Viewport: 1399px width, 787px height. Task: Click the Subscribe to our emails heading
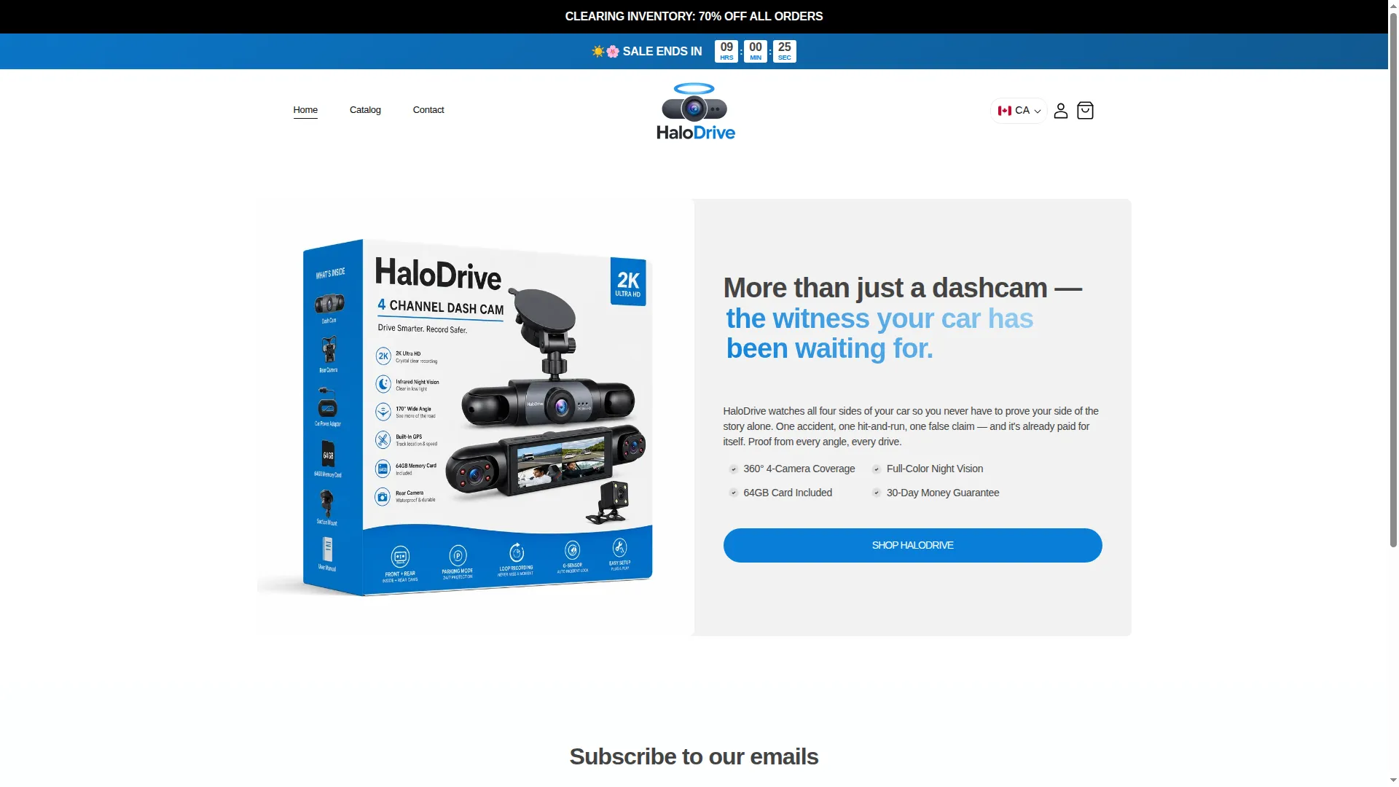point(694,757)
